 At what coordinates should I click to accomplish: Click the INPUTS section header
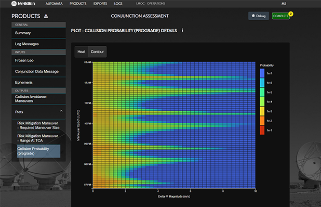[x=38, y=52]
